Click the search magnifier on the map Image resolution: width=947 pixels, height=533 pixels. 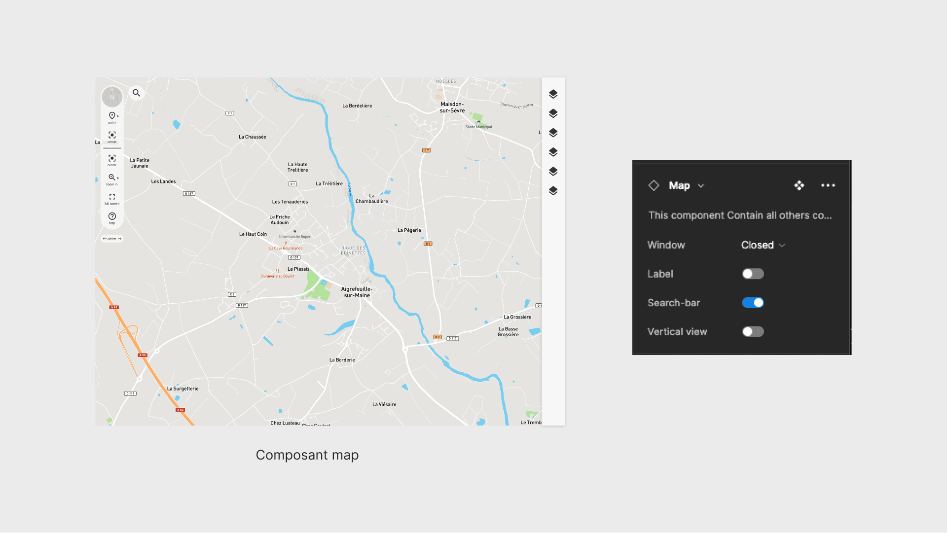tap(136, 93)
